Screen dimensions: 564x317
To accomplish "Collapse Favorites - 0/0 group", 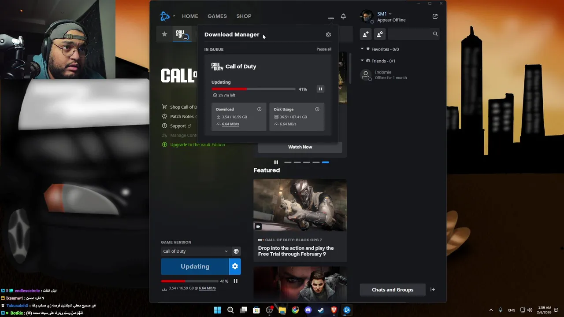I will tap(362, 49).
